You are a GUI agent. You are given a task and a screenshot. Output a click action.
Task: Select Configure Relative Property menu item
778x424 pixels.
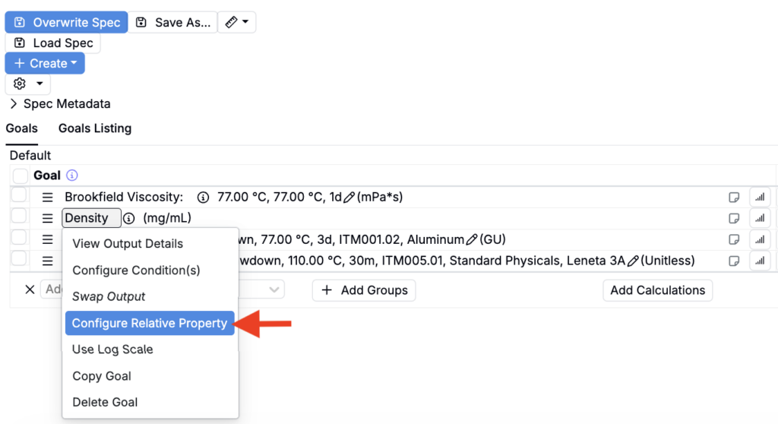[x=150, y=324]
